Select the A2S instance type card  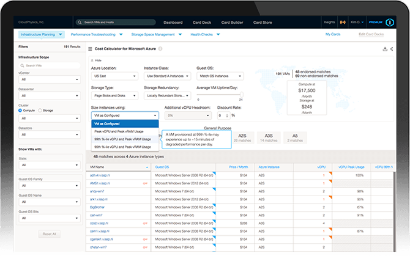(x=242, y=137)
